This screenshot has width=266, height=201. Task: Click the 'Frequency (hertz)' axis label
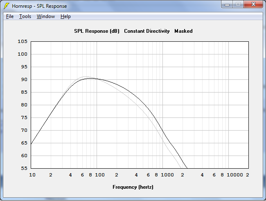(133, 187)
